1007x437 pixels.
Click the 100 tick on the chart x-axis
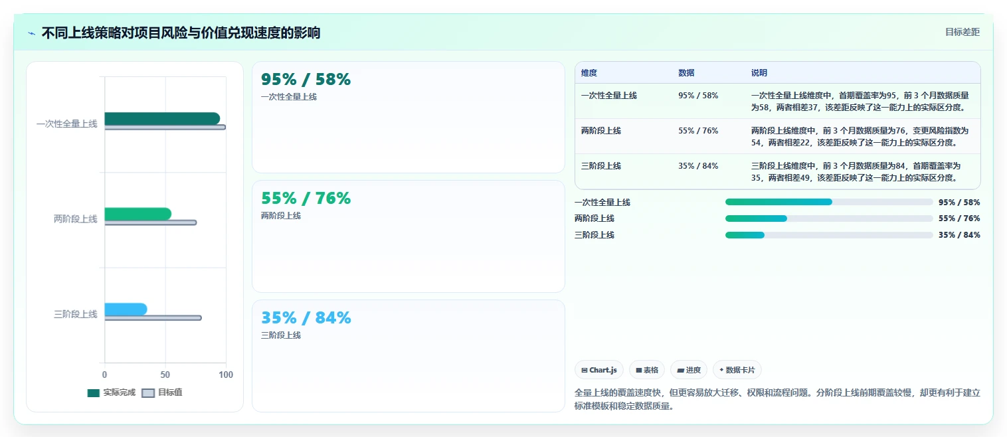point(226,375)
